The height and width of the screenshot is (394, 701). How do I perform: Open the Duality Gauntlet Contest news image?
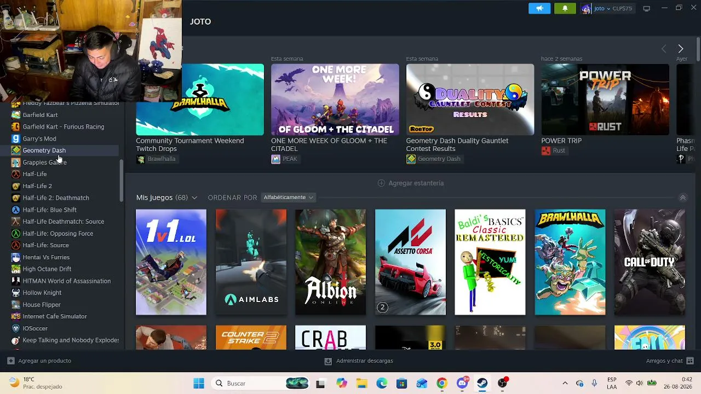point(470,100)
